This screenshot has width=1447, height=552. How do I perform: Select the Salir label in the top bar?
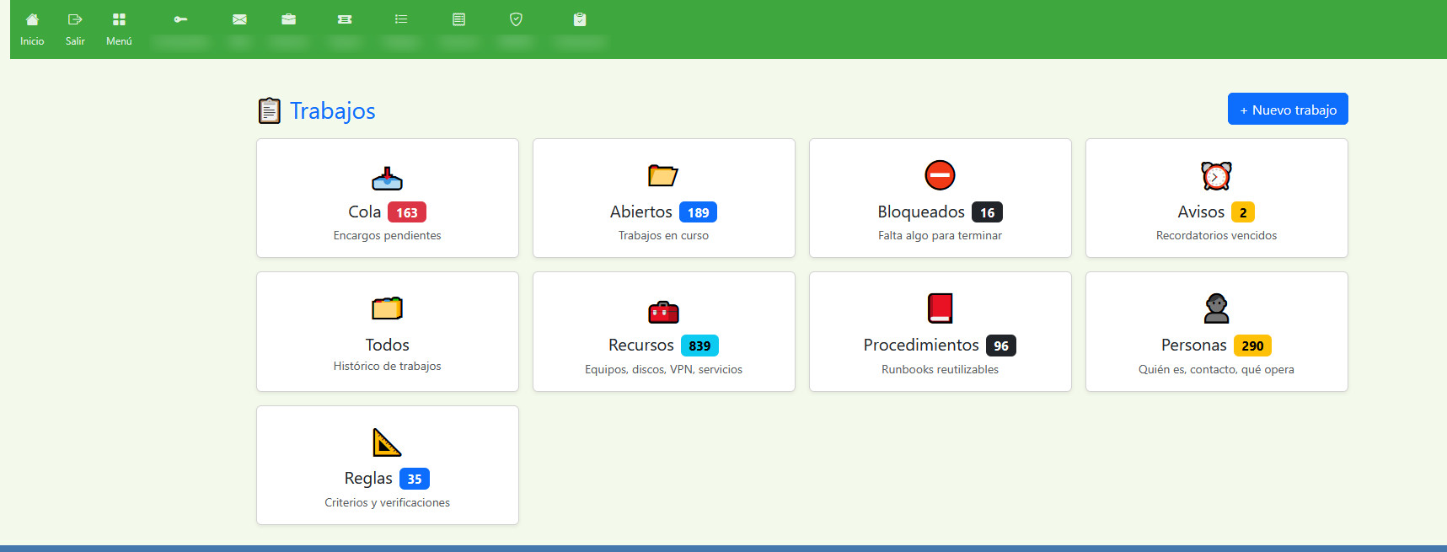tap(75, 41)
